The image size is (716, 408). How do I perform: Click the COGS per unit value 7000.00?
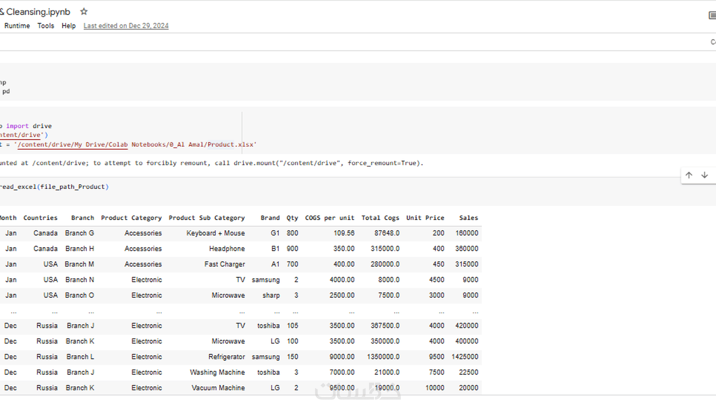342,372
